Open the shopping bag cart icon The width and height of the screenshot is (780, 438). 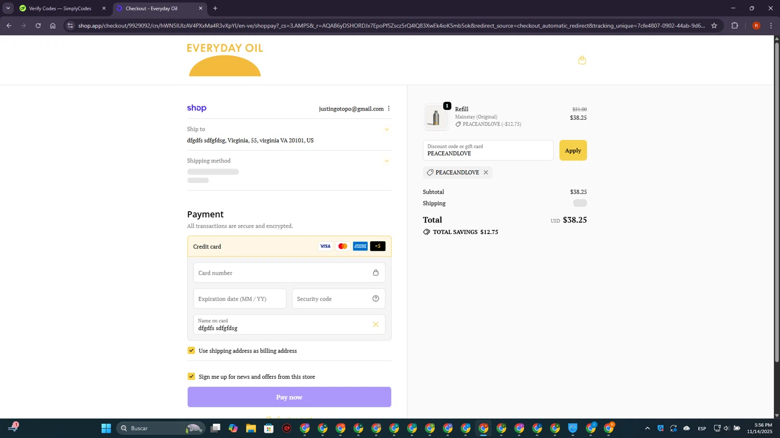pos(582,60)
